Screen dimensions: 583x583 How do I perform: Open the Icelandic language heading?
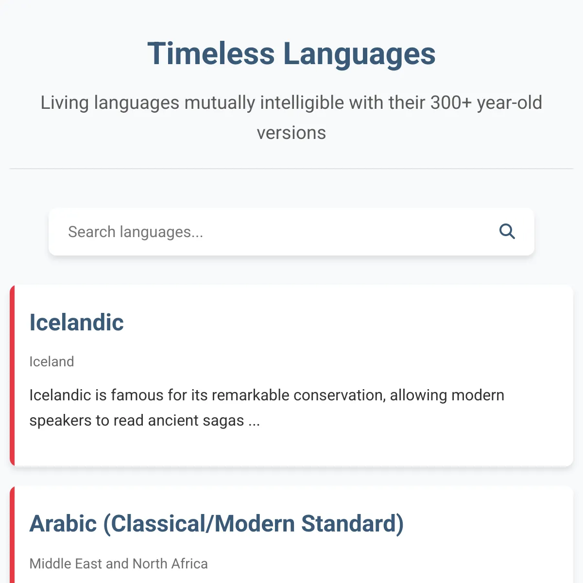(77, 323)
